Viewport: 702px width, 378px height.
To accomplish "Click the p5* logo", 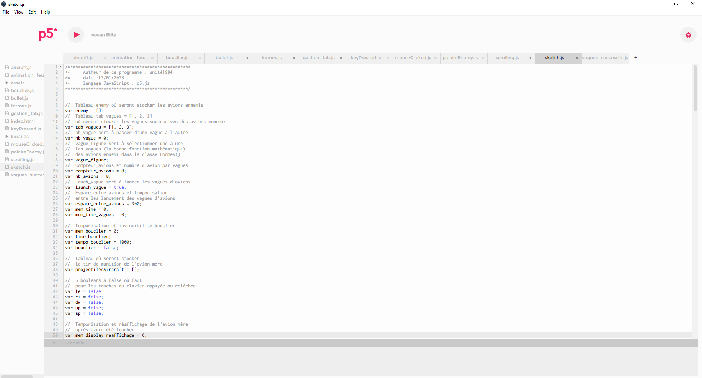I will coord(48,34).
